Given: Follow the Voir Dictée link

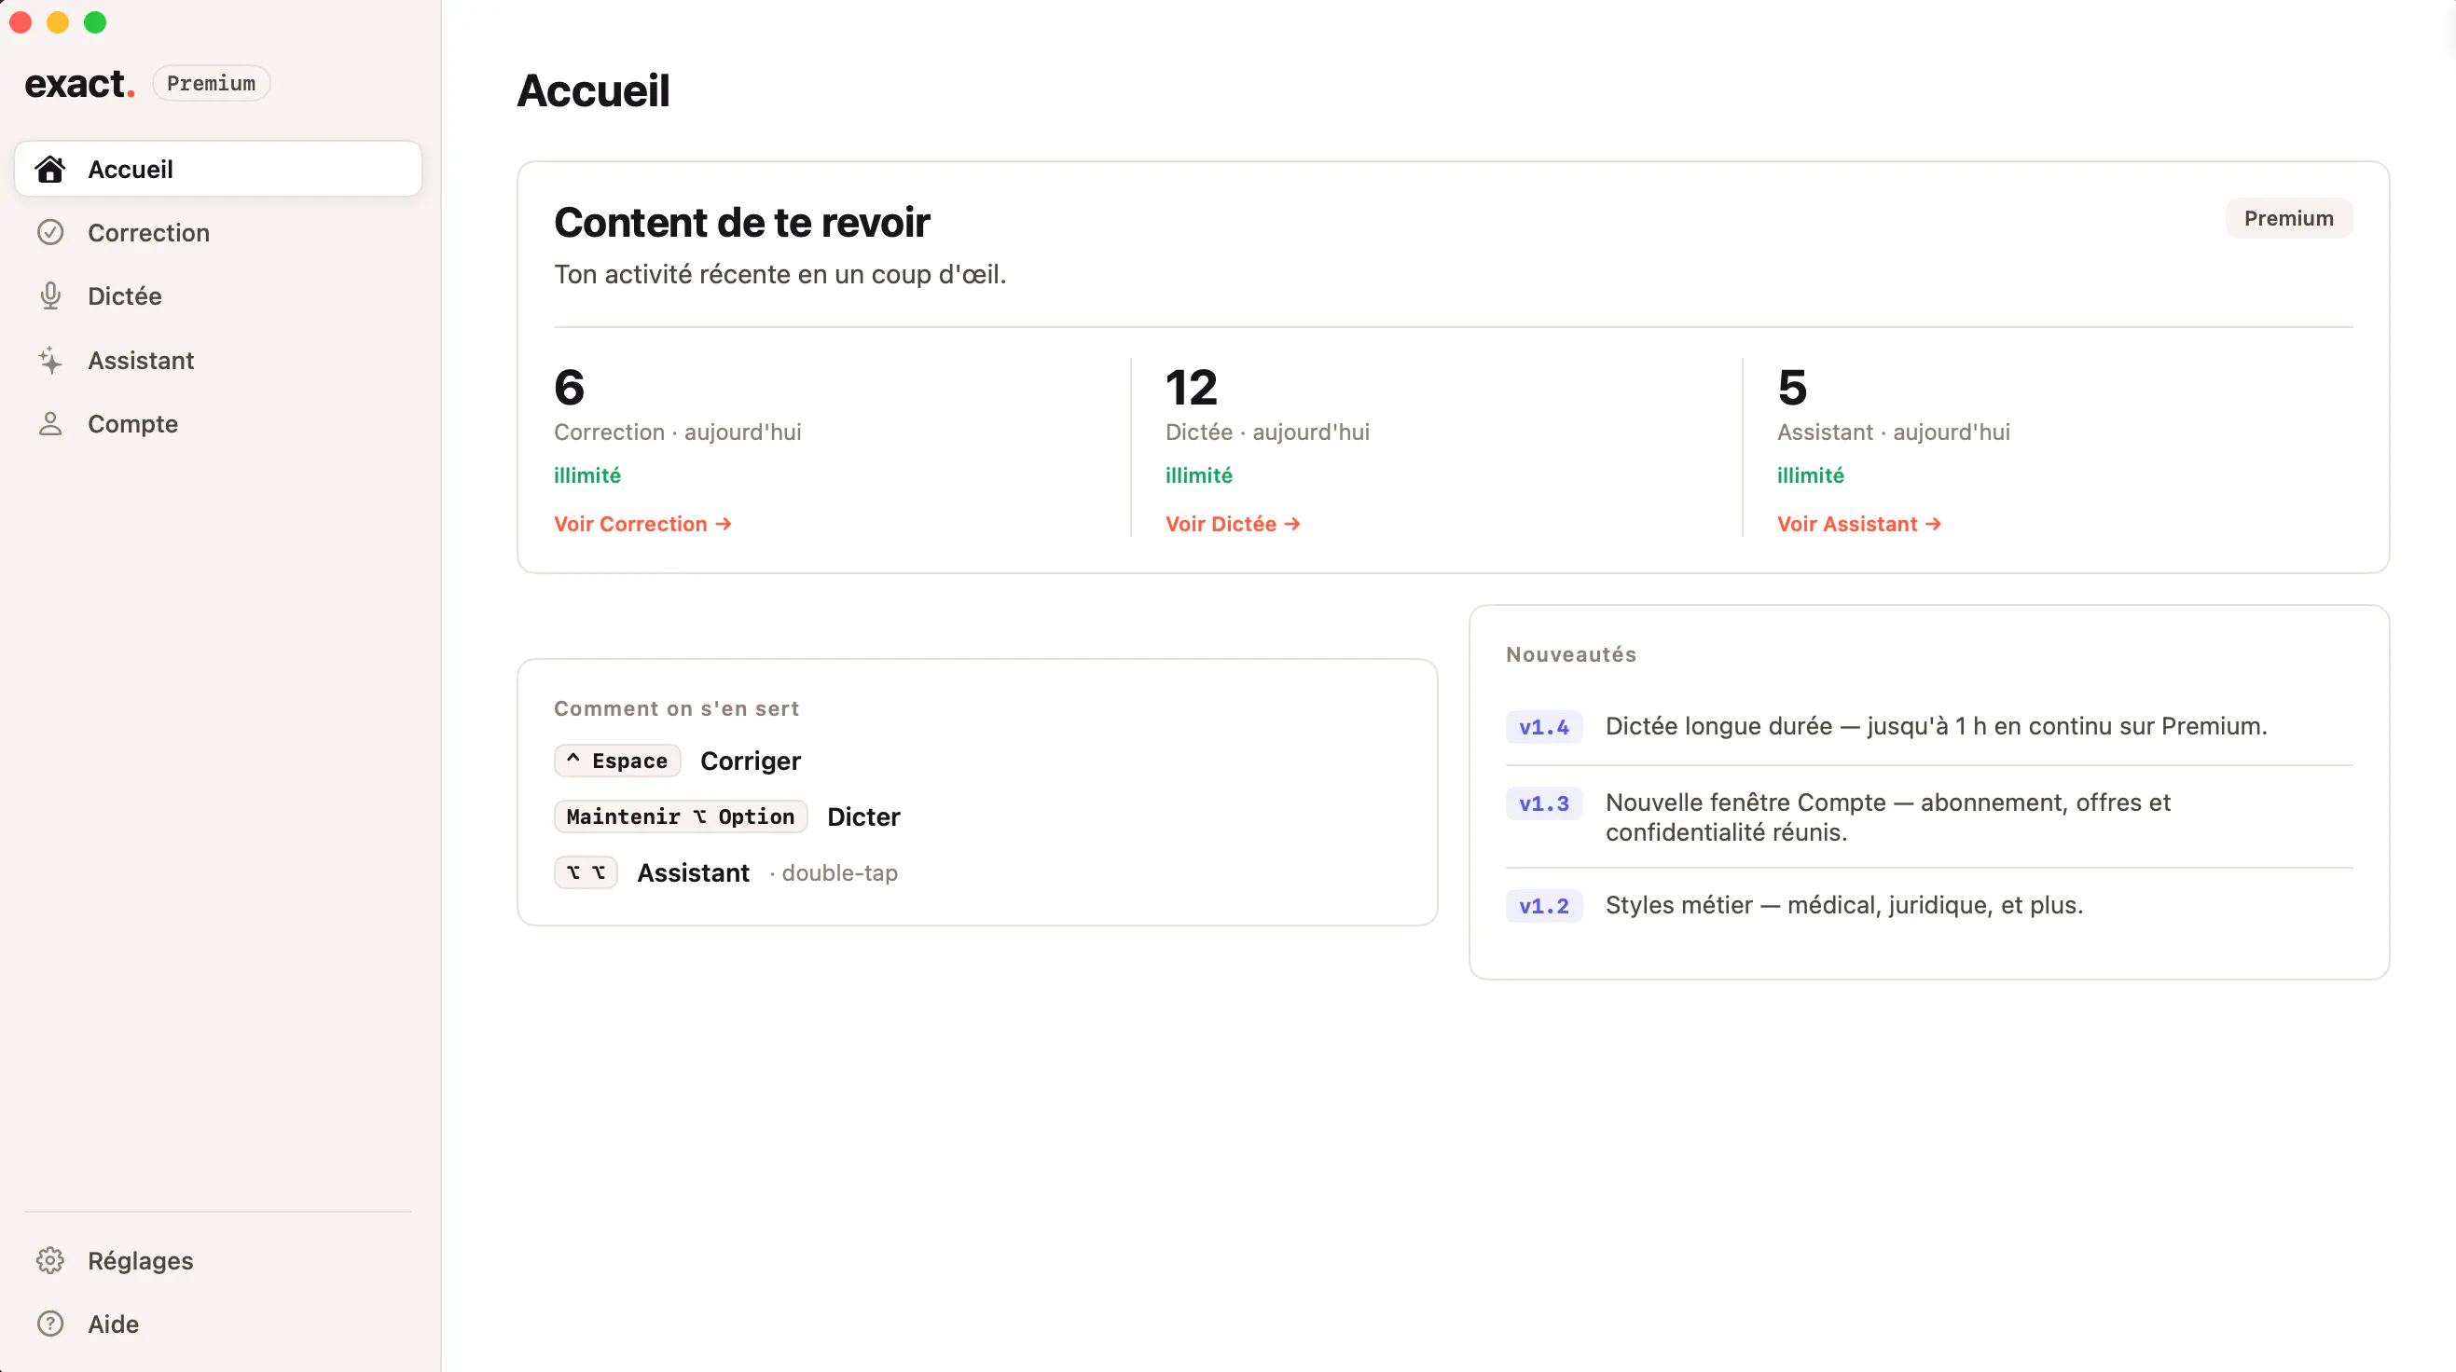Looking at the screenshot, I should (x=1233, y=524).
